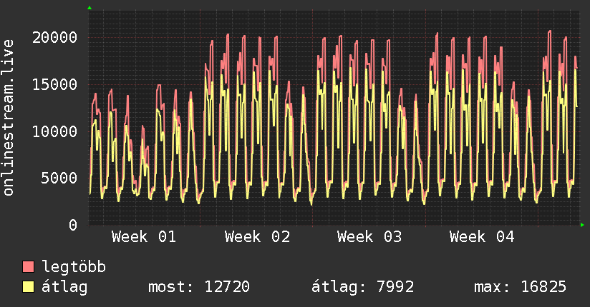590x307 pixels.
Task: Click the center of the graph plot area
Action: point(333,117)
